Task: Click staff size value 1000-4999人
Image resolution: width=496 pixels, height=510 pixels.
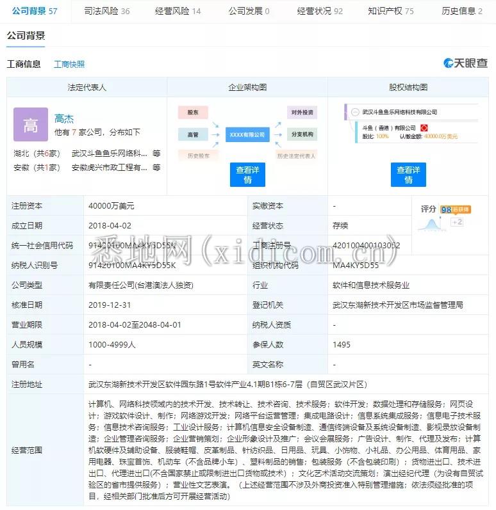Action: 112,345
